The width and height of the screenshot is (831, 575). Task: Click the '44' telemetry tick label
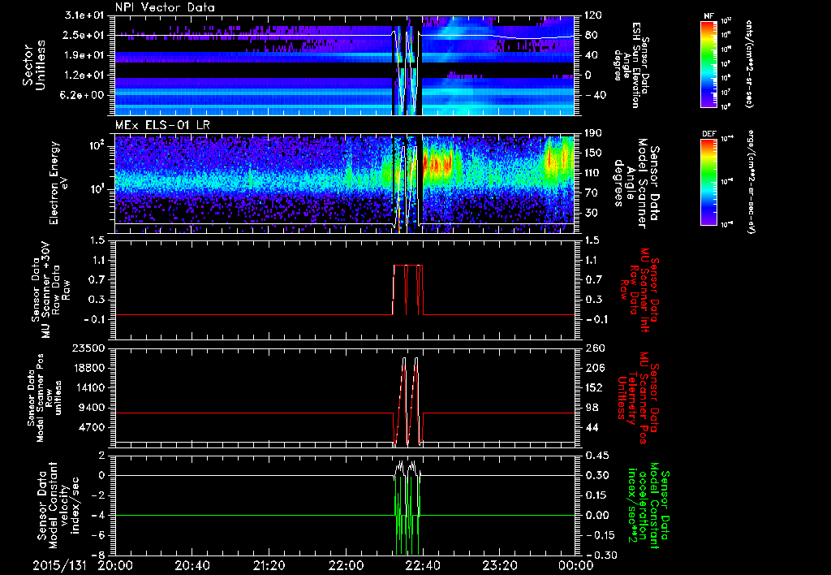tap(591, 427)
